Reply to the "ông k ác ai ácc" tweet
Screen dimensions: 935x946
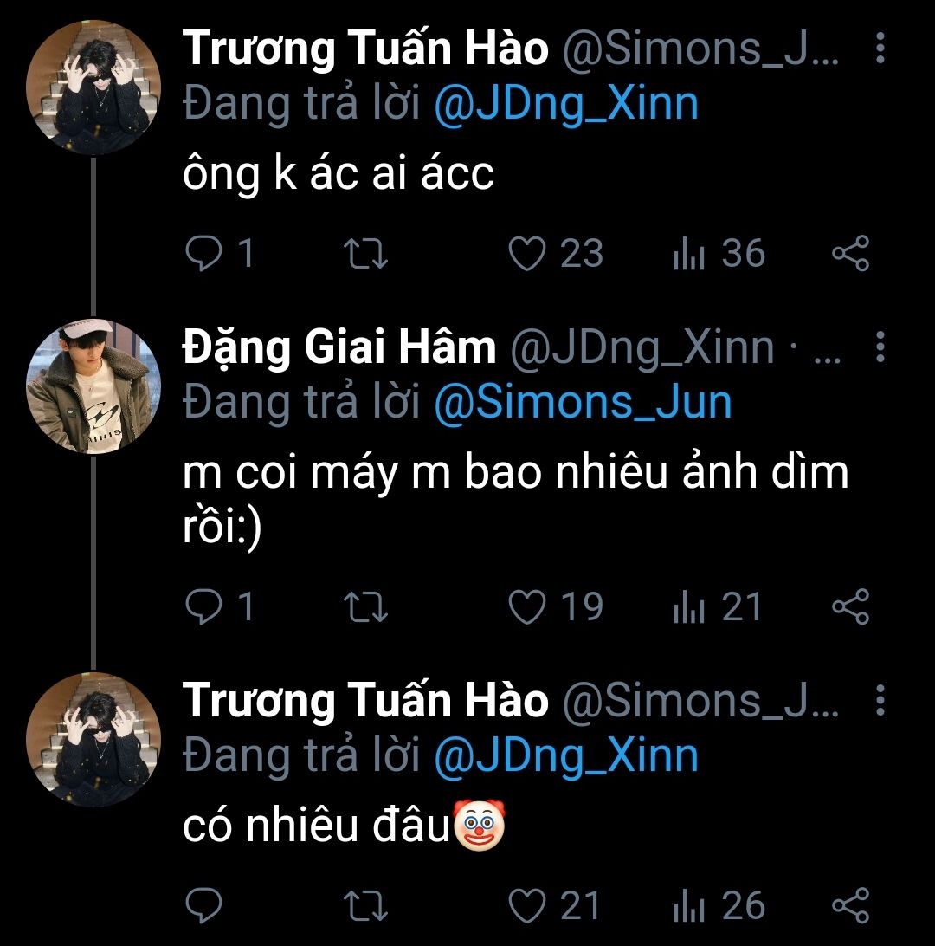click(204, 254)
